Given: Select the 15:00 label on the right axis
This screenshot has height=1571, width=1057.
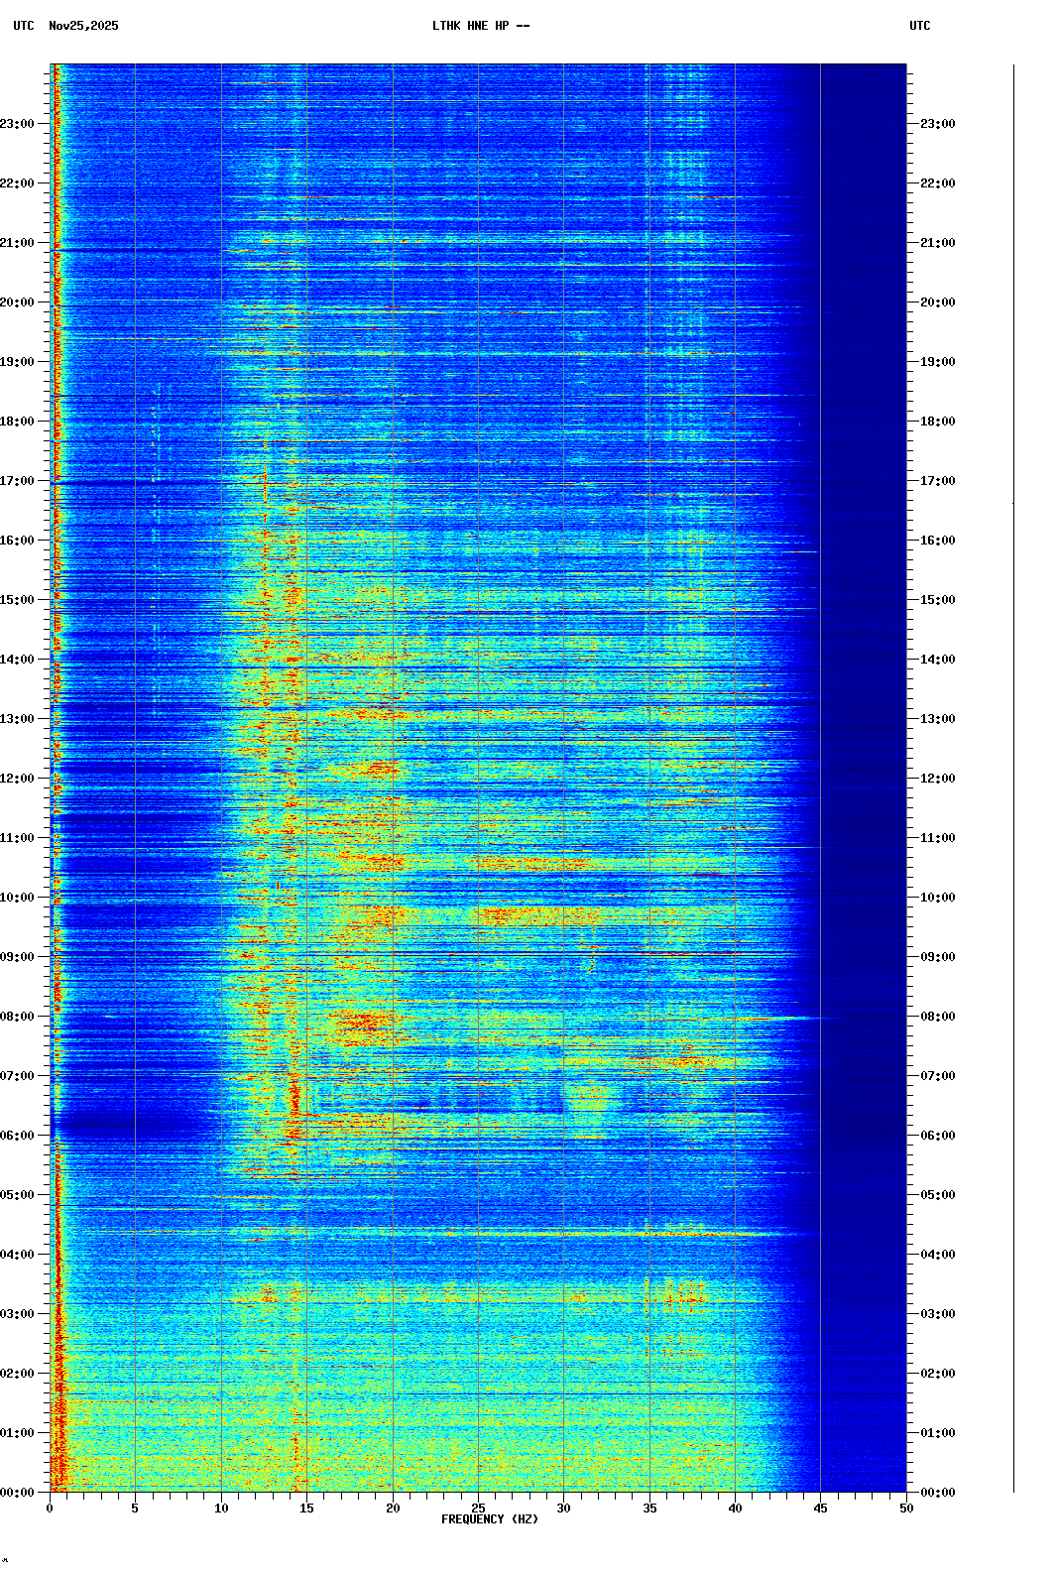Looking at the screenshot, I should tap(937, 600).
